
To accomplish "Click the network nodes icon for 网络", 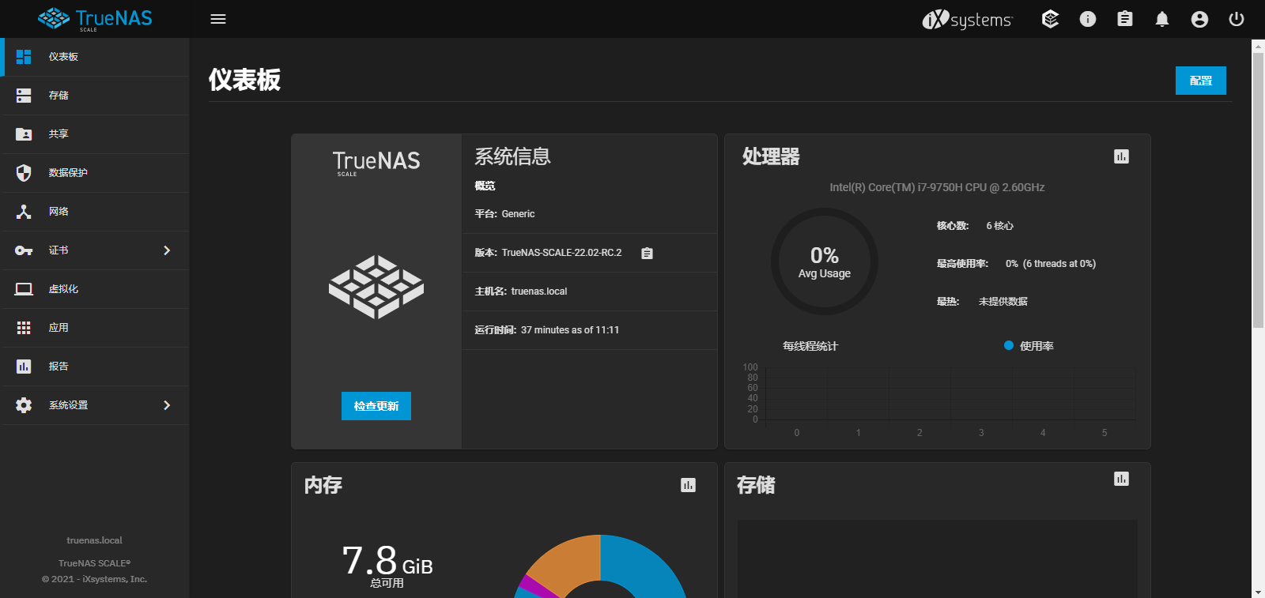I will (24, 212).
